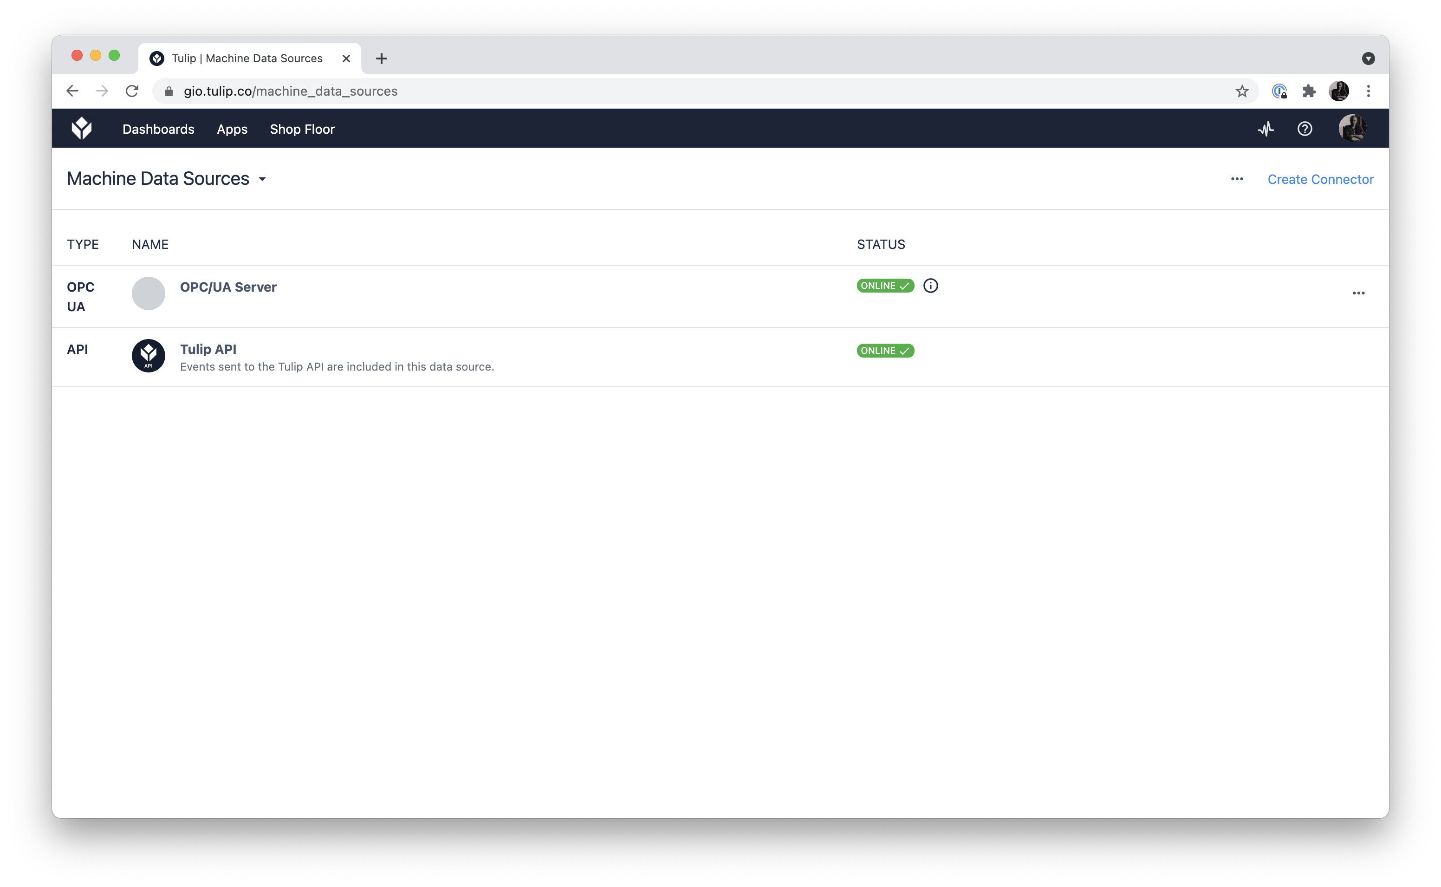Expand the Machine Data Sources dropdown arrow
Screen dimensions: 1441x887
[262, 179]
